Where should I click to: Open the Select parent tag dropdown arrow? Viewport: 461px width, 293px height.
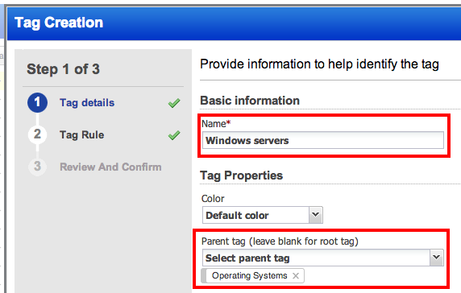437,258
